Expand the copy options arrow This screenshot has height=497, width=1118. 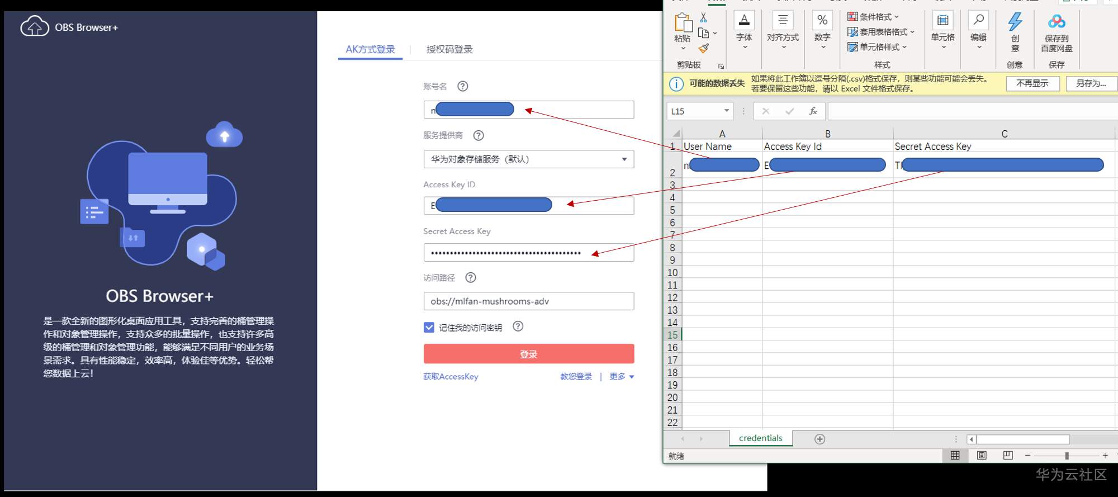pos(715,34)
